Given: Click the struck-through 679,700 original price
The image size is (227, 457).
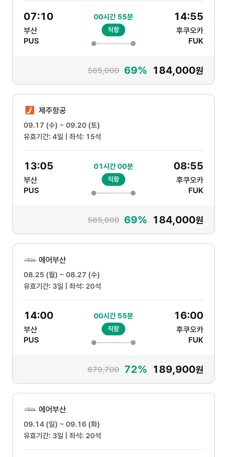Looking at the screenshot, I should pyautogui.click(x=103, y=370).
